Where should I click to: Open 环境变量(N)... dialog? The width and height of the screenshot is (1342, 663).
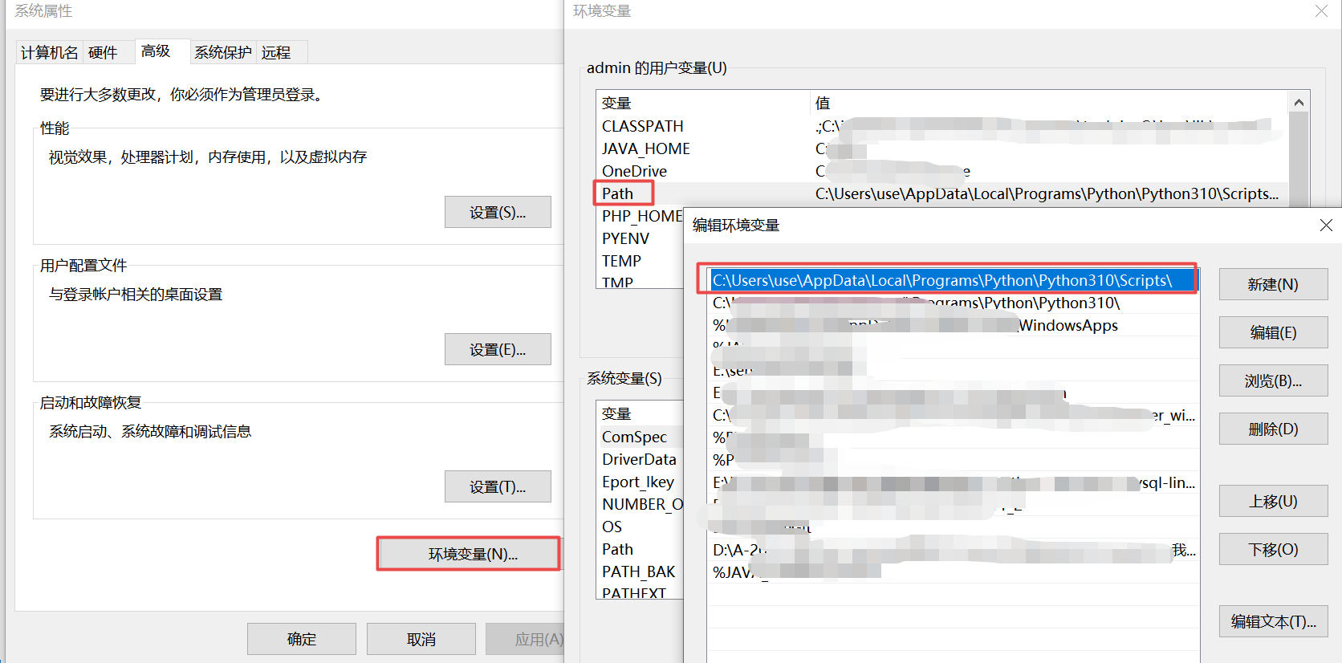469,554
